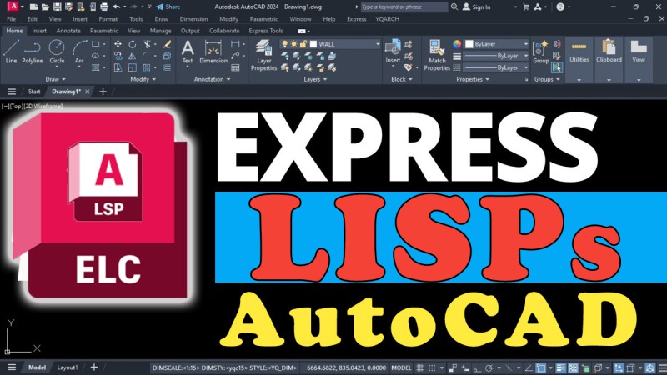Click white WALL layer color swatch
Viewport: 667px width, 375px height.
[313, 44]
